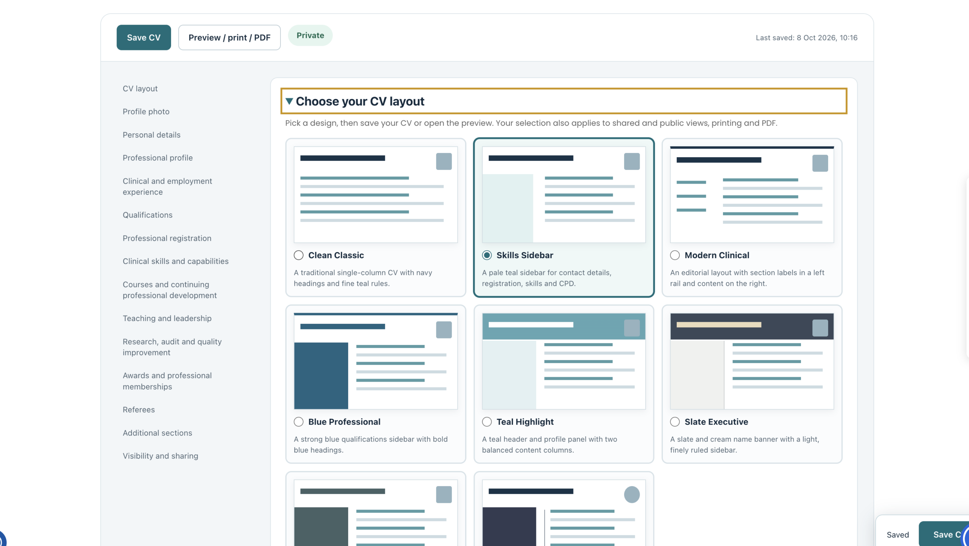Viewport: 969px width, 546px height.
Task: Open Courses and continuing professional development
Action: [x=170, y=290]
